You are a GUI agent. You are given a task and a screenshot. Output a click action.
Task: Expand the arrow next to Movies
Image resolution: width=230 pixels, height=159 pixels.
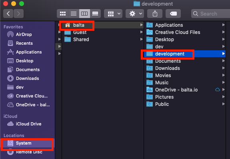click(x=223, y=75)
